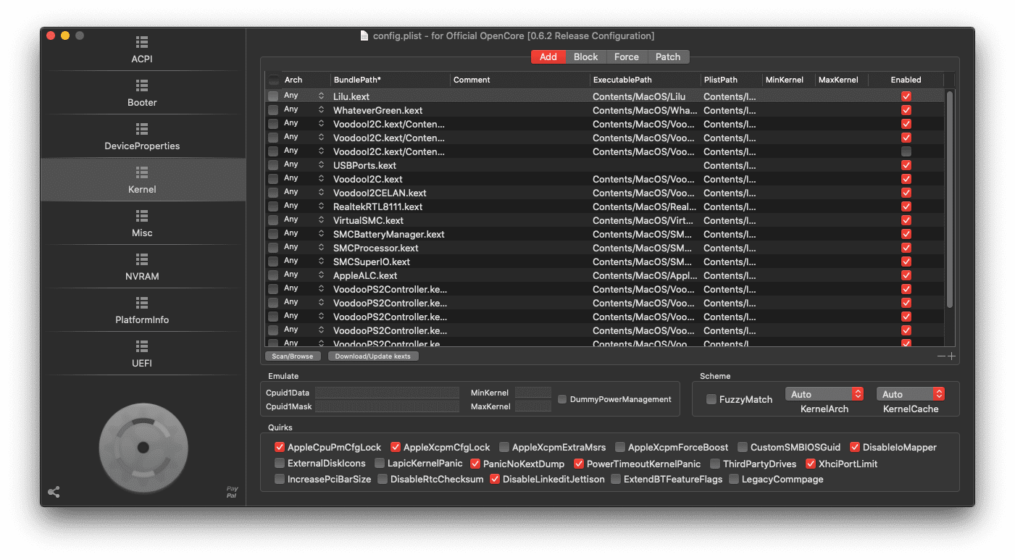
Task: Open the NVRAM section icon
Action: [142, 259]
